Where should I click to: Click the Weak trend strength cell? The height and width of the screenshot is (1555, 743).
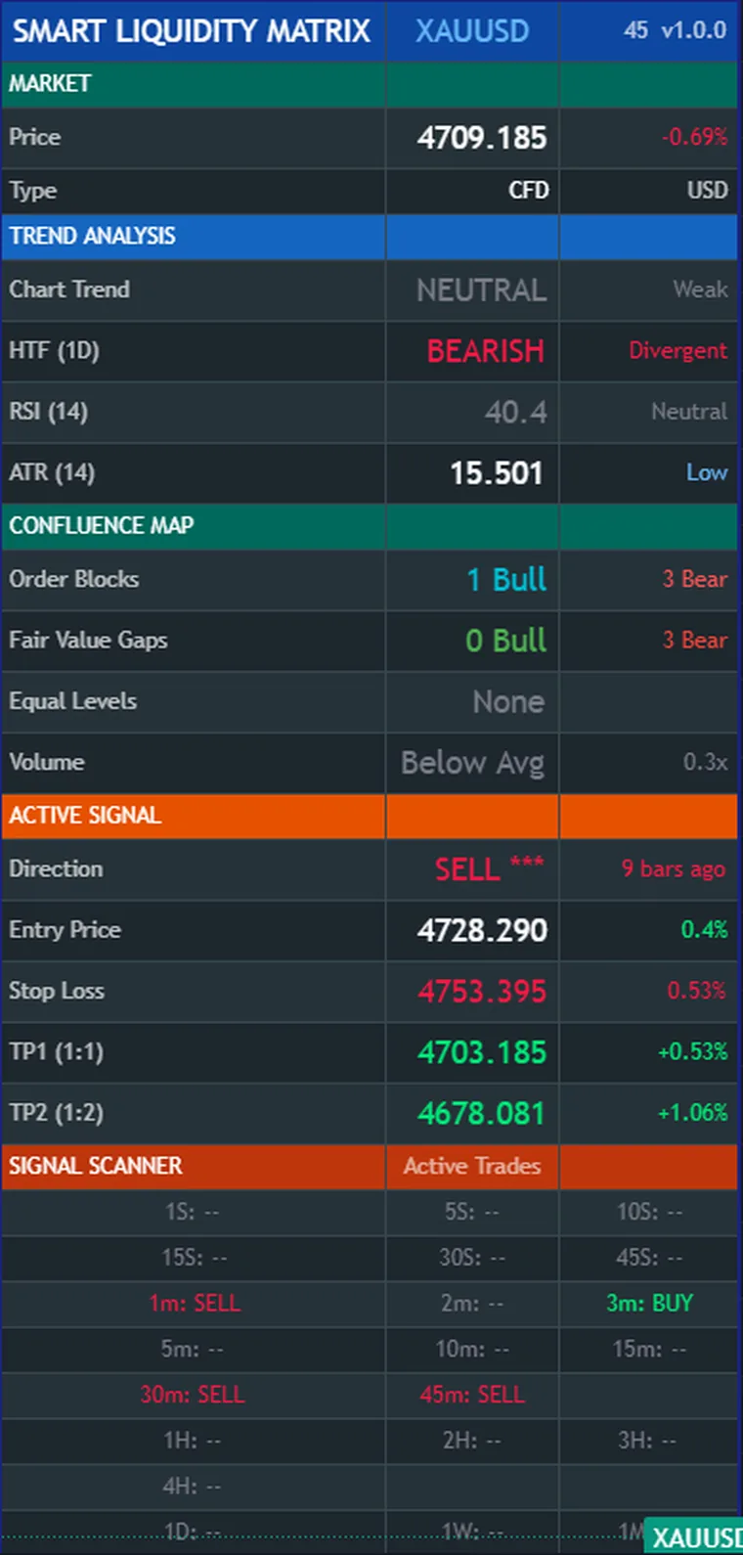click(x=700, y=289)
